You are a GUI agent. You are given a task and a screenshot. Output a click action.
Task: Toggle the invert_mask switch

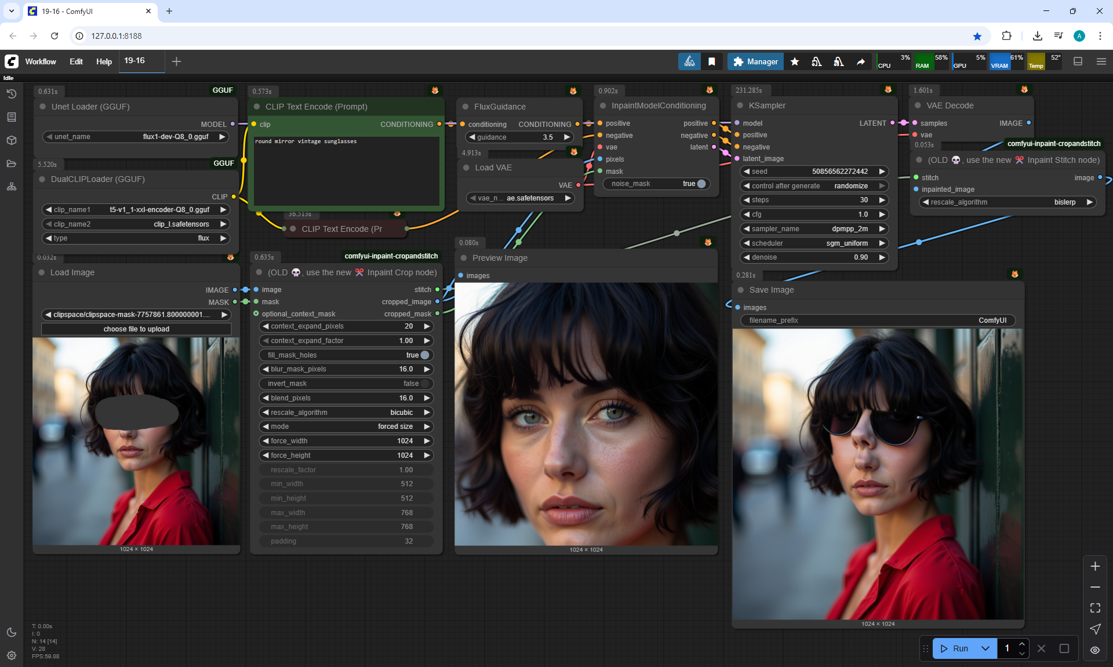tap(424, 384)
